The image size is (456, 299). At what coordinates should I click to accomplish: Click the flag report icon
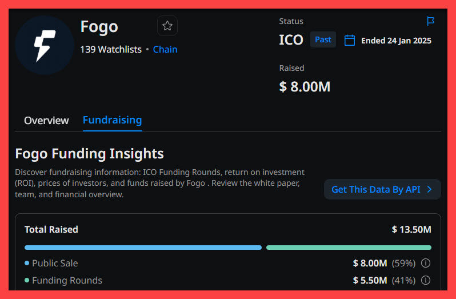pos(430,21)
